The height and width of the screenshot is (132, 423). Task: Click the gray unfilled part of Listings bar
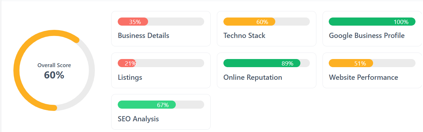[170, 63]
